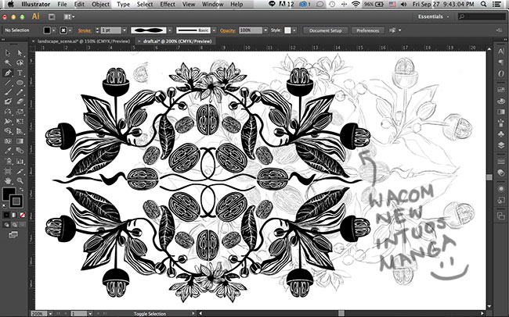Open the zoom level dropdown at bottom
Screen dimensions: 509x317
pos(50,314)
